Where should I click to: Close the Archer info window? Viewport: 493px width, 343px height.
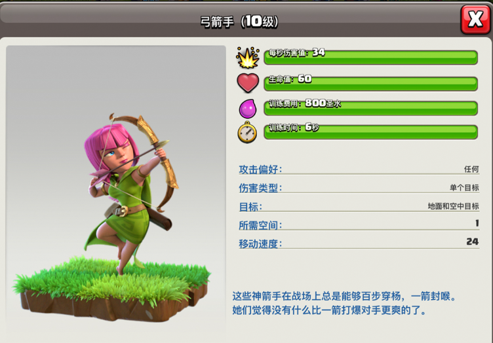[475, 20]
